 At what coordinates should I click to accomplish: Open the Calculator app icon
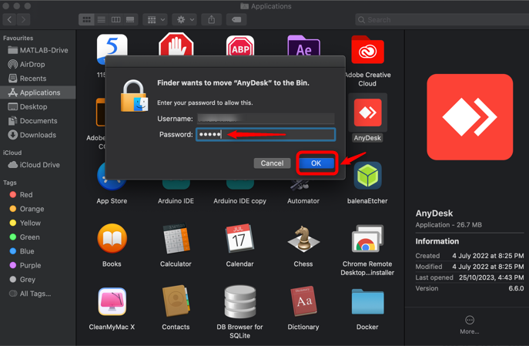point(176,240)
